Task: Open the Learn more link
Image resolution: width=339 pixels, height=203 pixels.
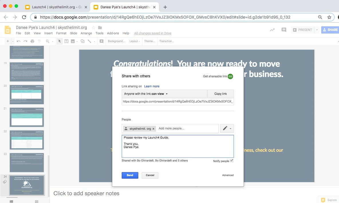Action: click(152, 86)
